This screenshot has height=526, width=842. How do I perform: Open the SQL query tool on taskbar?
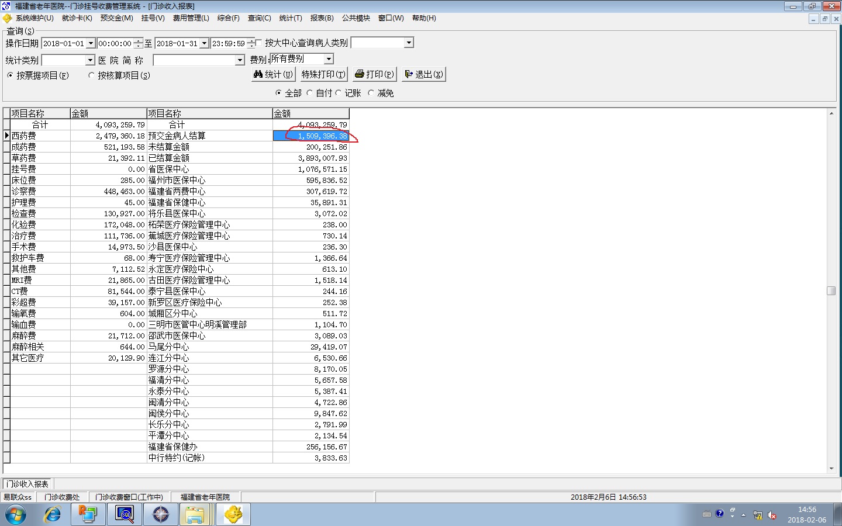point(125,514)
